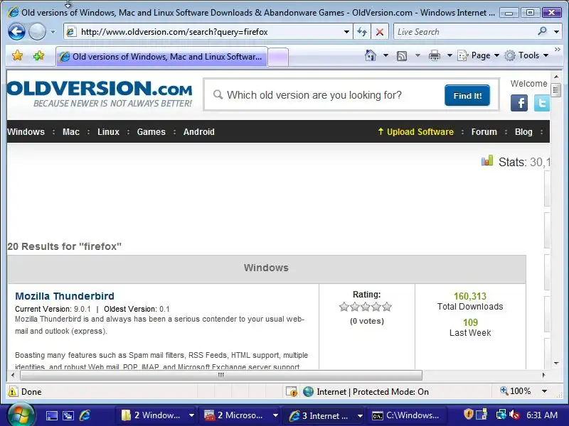Image resolution: width=569 pixels, height=426 pixels.
Task: Open the Mac navigation menu item
Action: pos(70,132)
